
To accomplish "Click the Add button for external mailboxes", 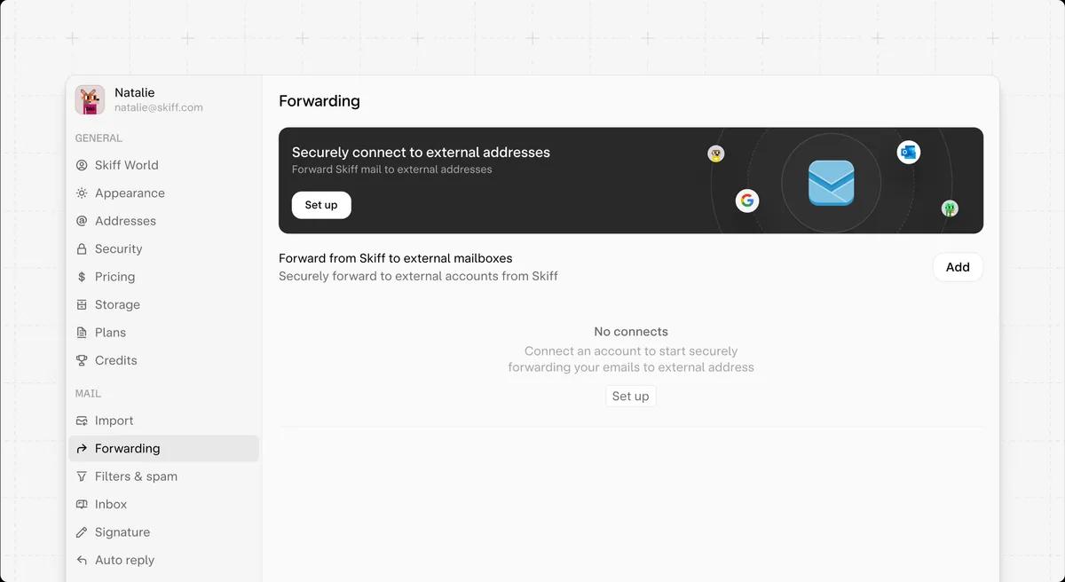I will (958, 266).
